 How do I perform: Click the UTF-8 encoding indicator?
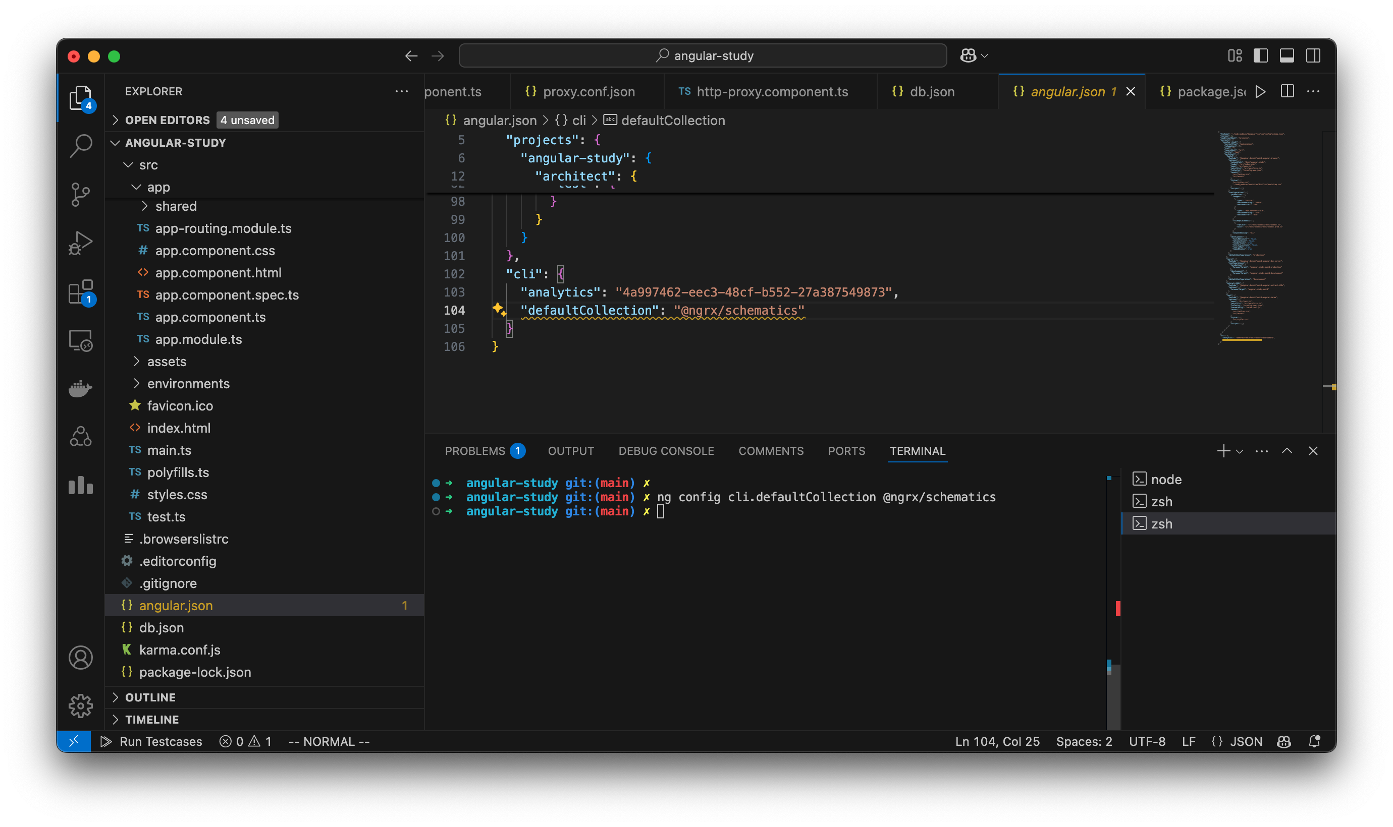coord(1147,741)
